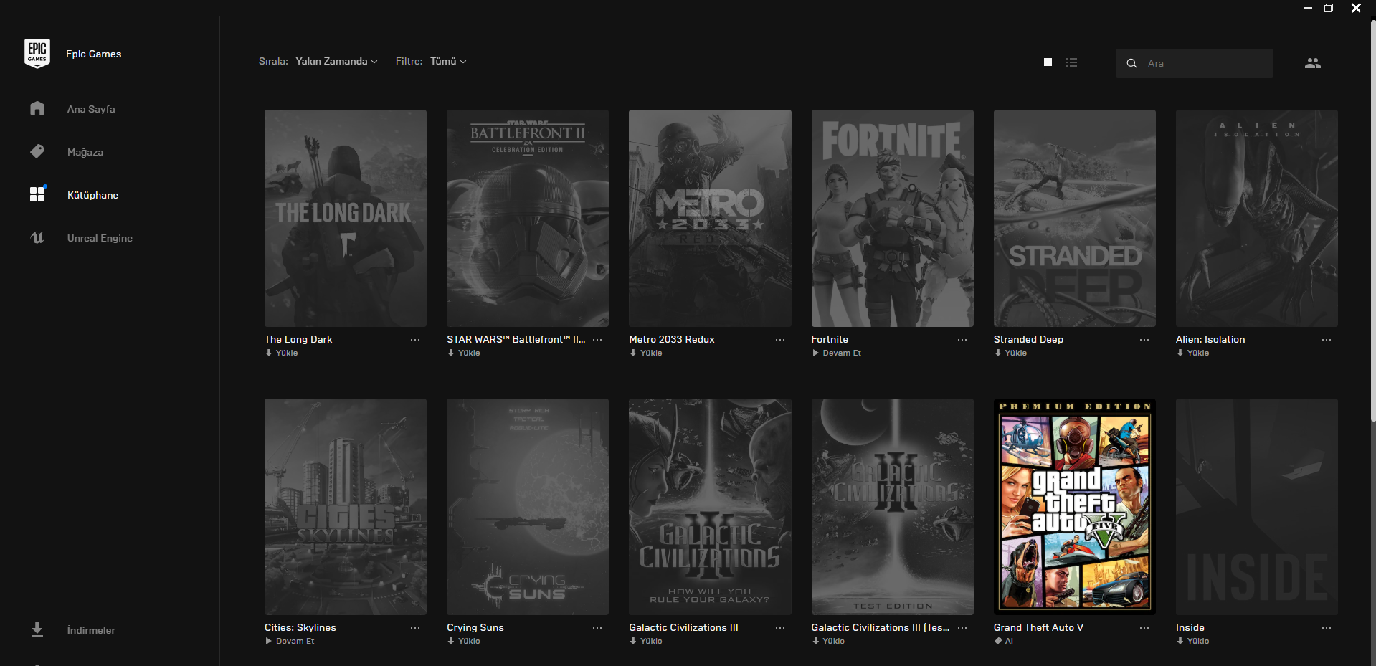Click the Ara search field
Screen dimensions: 1376x666
(1195, 63)
